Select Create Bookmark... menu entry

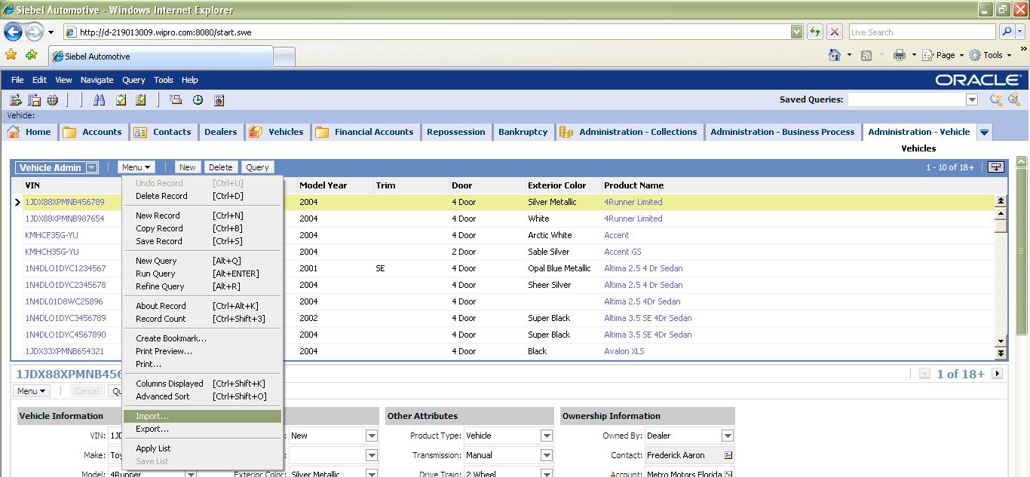pyautogui.click(x=202, y=338)
